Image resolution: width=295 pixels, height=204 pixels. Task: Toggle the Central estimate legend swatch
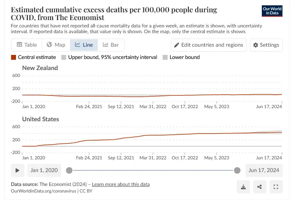pyautogui.click(x=14, y=57)
